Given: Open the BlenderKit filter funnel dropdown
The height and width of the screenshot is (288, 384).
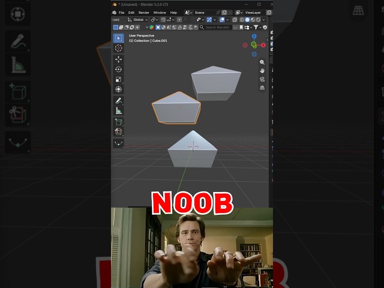Looking at the screenshot, I should pos(257,28).
